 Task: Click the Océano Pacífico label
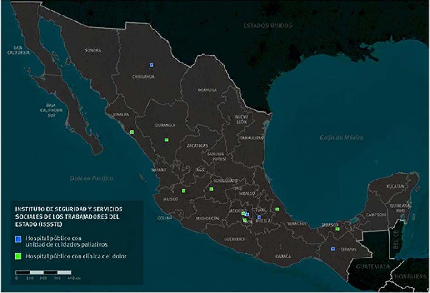(x=91, y=179)
